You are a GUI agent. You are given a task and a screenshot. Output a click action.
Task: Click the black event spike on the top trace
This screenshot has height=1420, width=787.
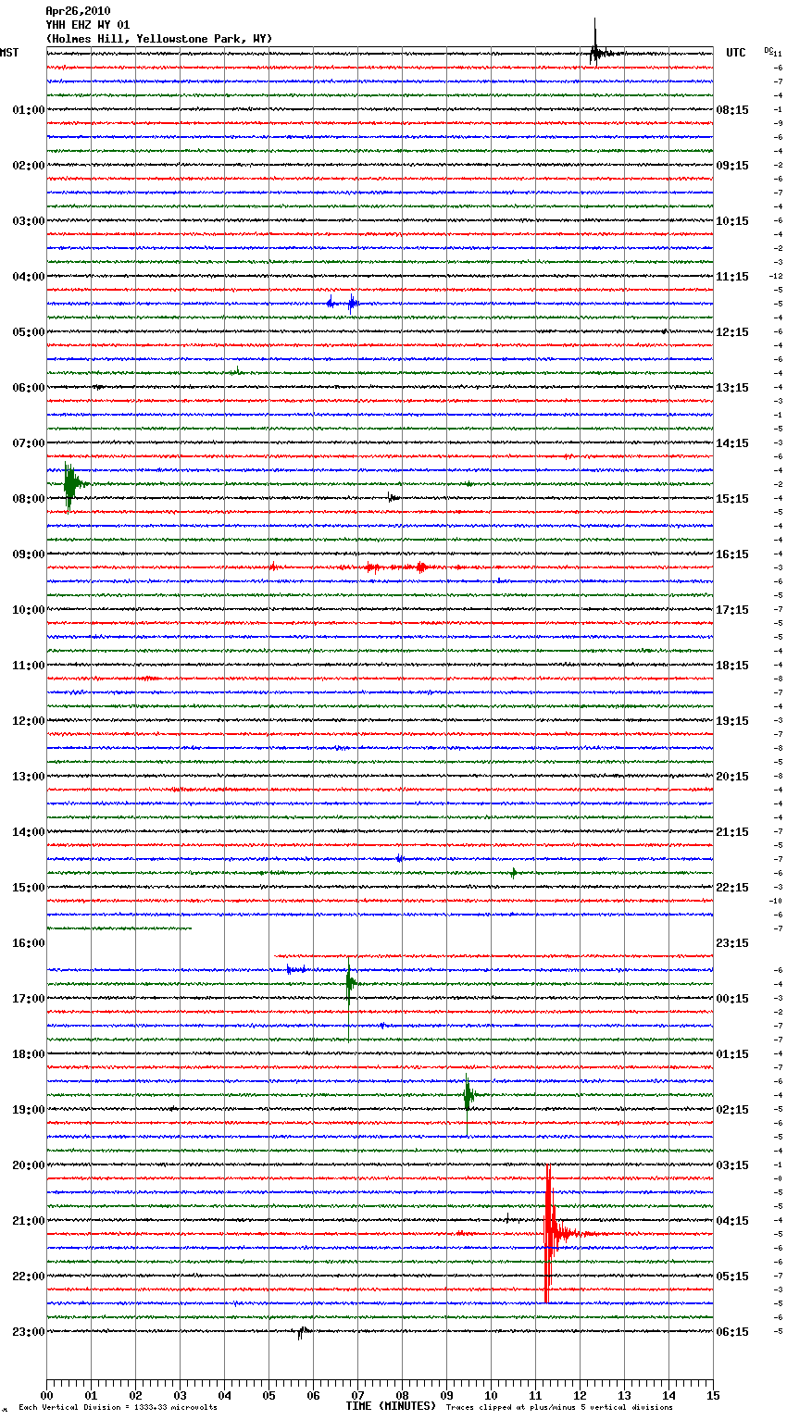595,51
